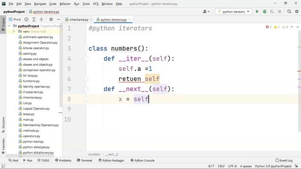Toggle the Project side tool window
This screenshot has width=301, height=169.
coord(3,24)
